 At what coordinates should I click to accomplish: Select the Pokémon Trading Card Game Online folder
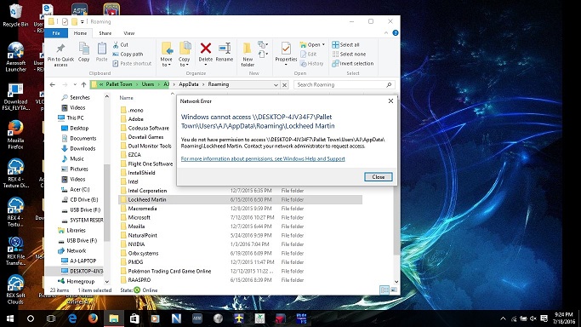(240, 271)
